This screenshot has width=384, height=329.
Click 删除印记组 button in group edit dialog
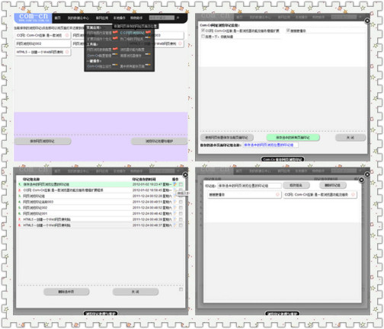(x=332, y=185)
